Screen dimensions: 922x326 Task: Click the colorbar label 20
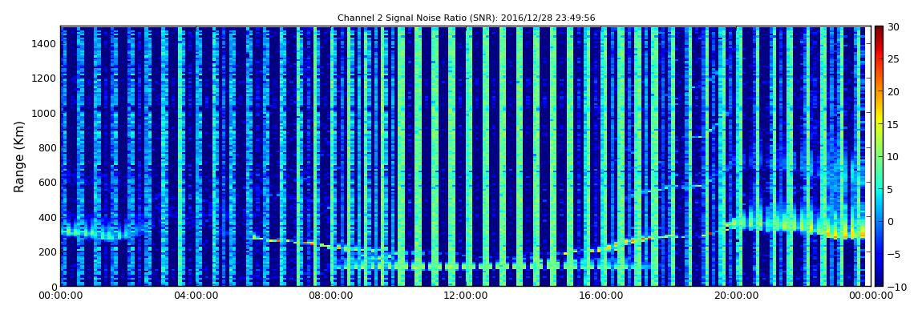(893, 91)
